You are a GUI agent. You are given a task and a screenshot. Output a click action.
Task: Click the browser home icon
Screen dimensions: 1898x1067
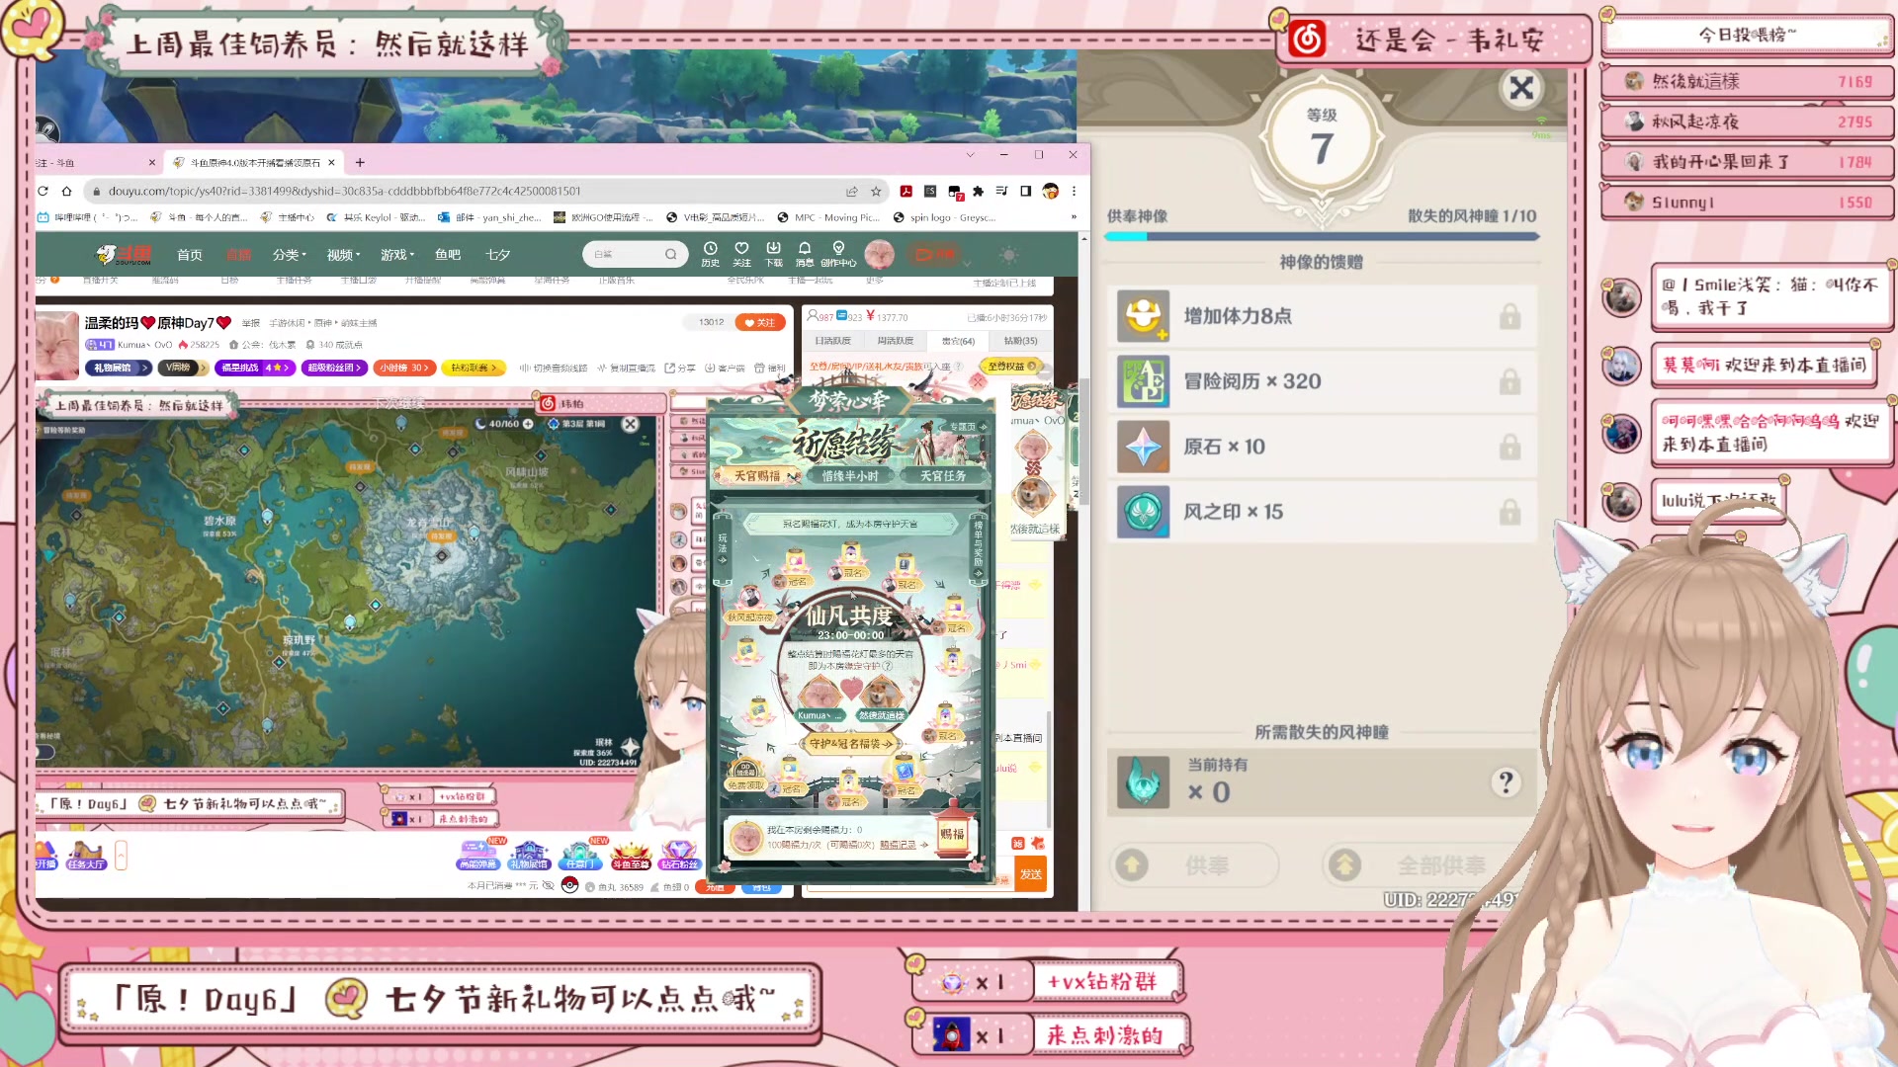[66, 191]
